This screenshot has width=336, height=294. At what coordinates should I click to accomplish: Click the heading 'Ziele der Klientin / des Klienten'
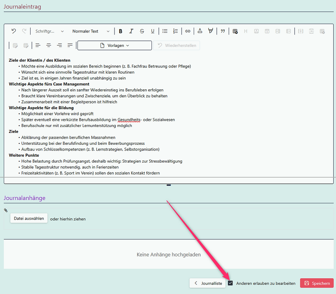click(x=39, y=60)
